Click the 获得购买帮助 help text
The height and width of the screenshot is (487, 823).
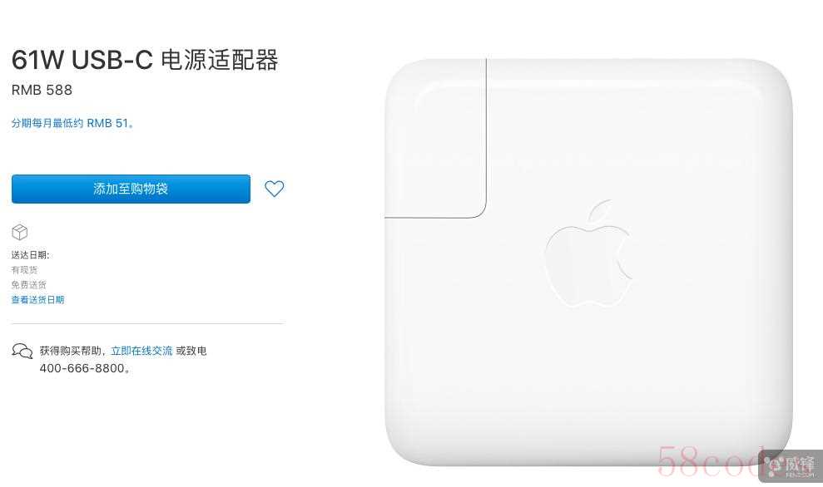coord(71,351)
